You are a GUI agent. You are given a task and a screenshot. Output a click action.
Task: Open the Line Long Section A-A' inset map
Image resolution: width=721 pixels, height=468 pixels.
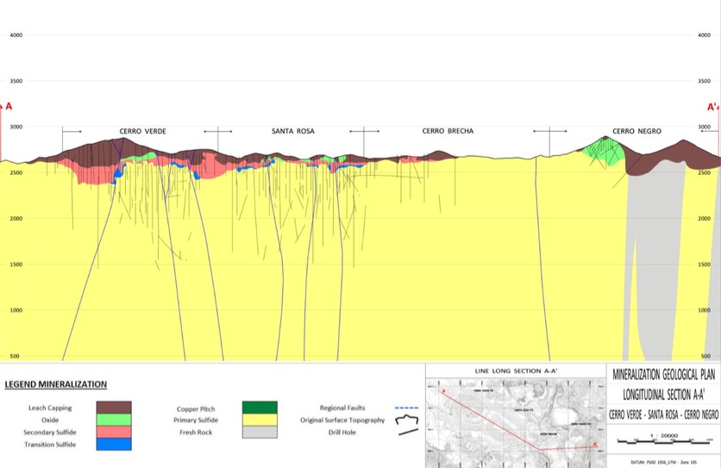(516, 417)
